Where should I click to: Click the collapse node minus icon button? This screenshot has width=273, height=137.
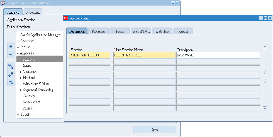coord(11,54)
